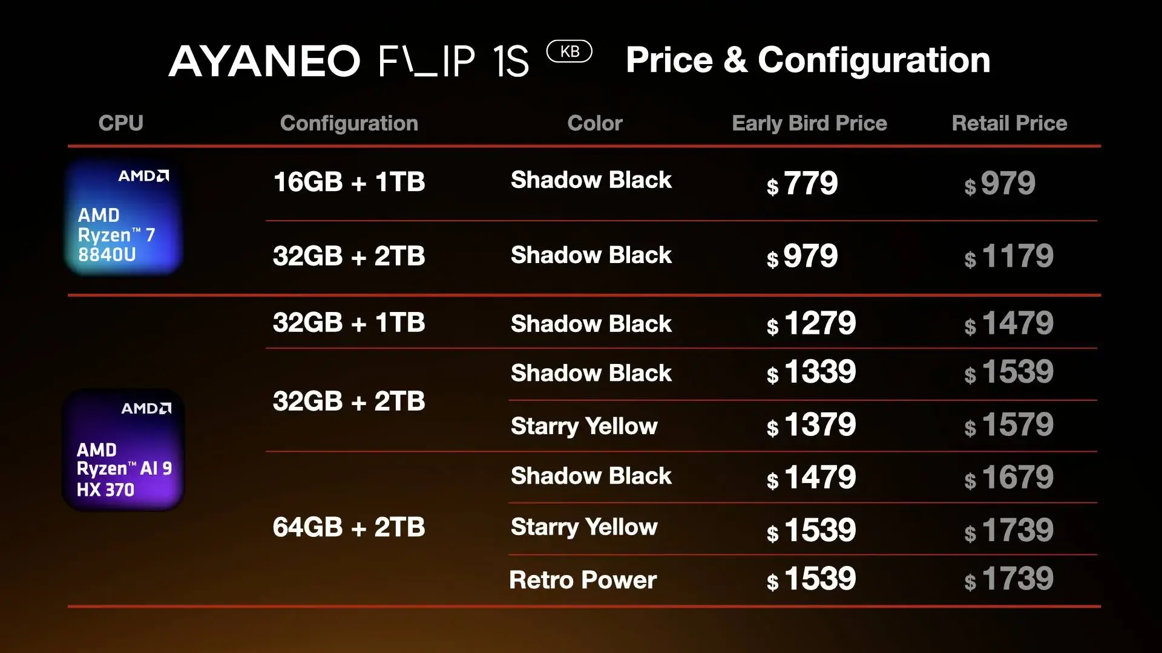Click the AYANEO logo text
The width and height of the screenshot is (1162, 653).
[264, 61]
